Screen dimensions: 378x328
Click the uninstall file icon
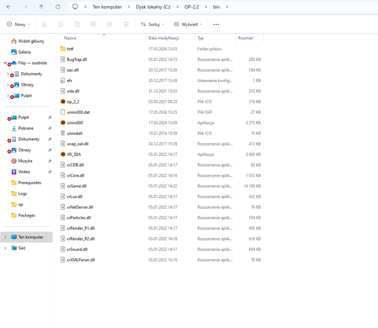[x=63, y=133]
